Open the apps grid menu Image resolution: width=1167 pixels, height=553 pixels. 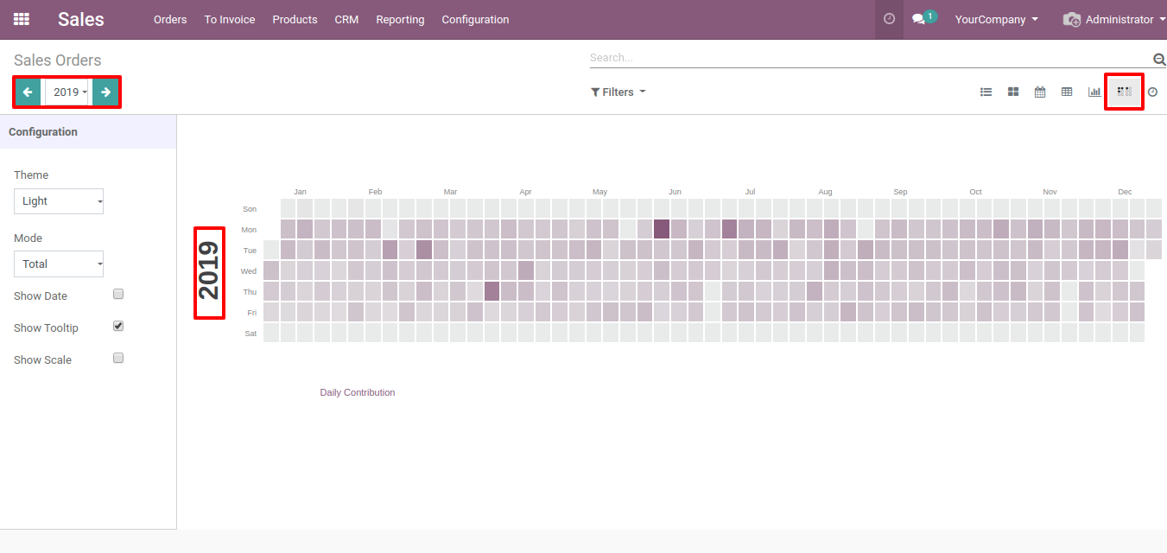point(22,19)
